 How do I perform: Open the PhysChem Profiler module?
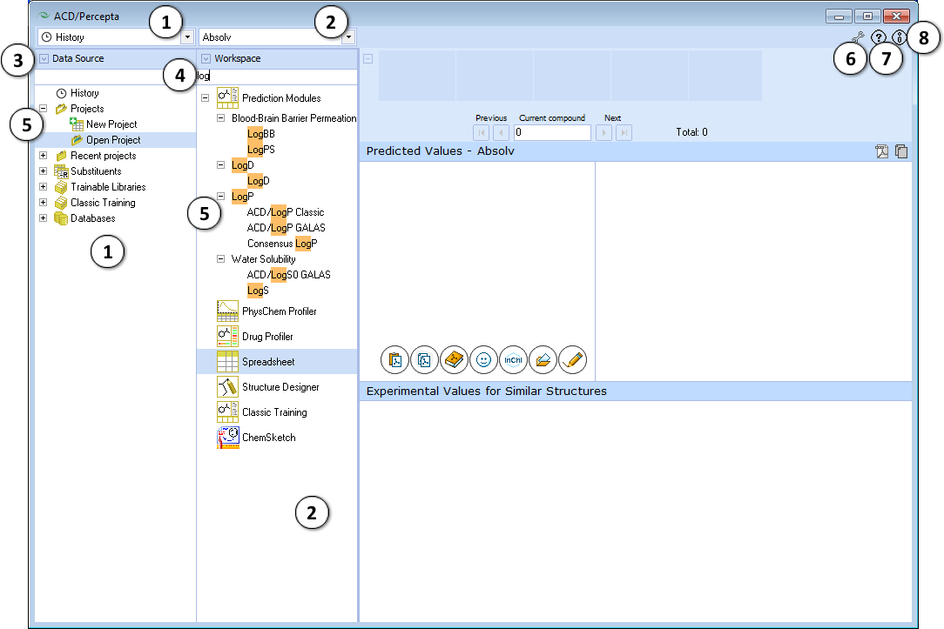pos(266,311)
